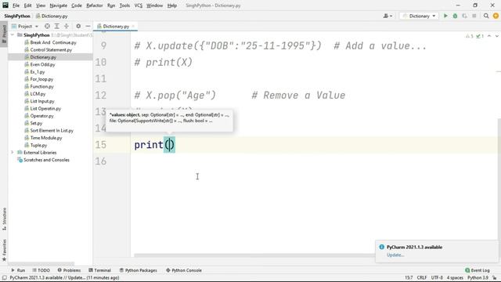
Task: Open the Tools menu
Action: coord(124,5)
